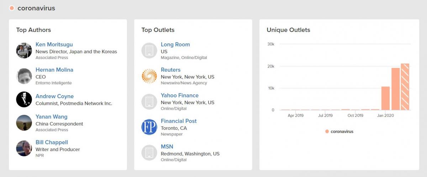
Task: Select the Reuters orange dotted logo
Action: point(149,76)
